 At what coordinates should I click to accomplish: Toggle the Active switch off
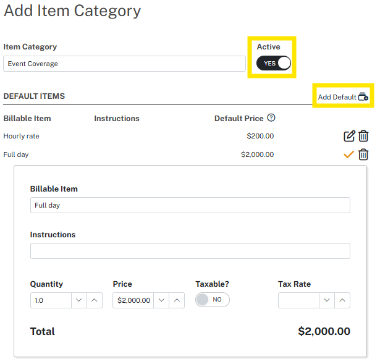274,63
